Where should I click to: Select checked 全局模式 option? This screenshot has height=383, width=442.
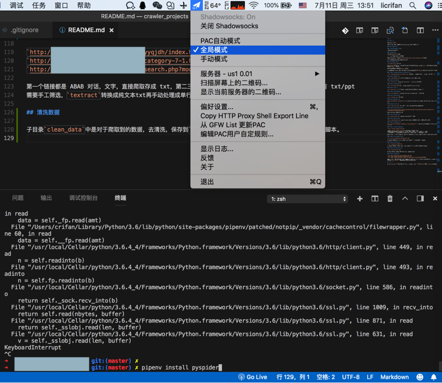[x=258, y=50]
